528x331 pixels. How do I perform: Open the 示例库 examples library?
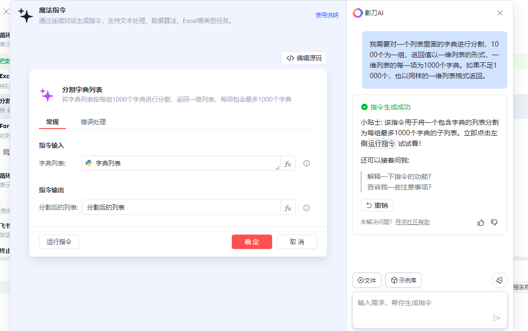pos(403,280)
